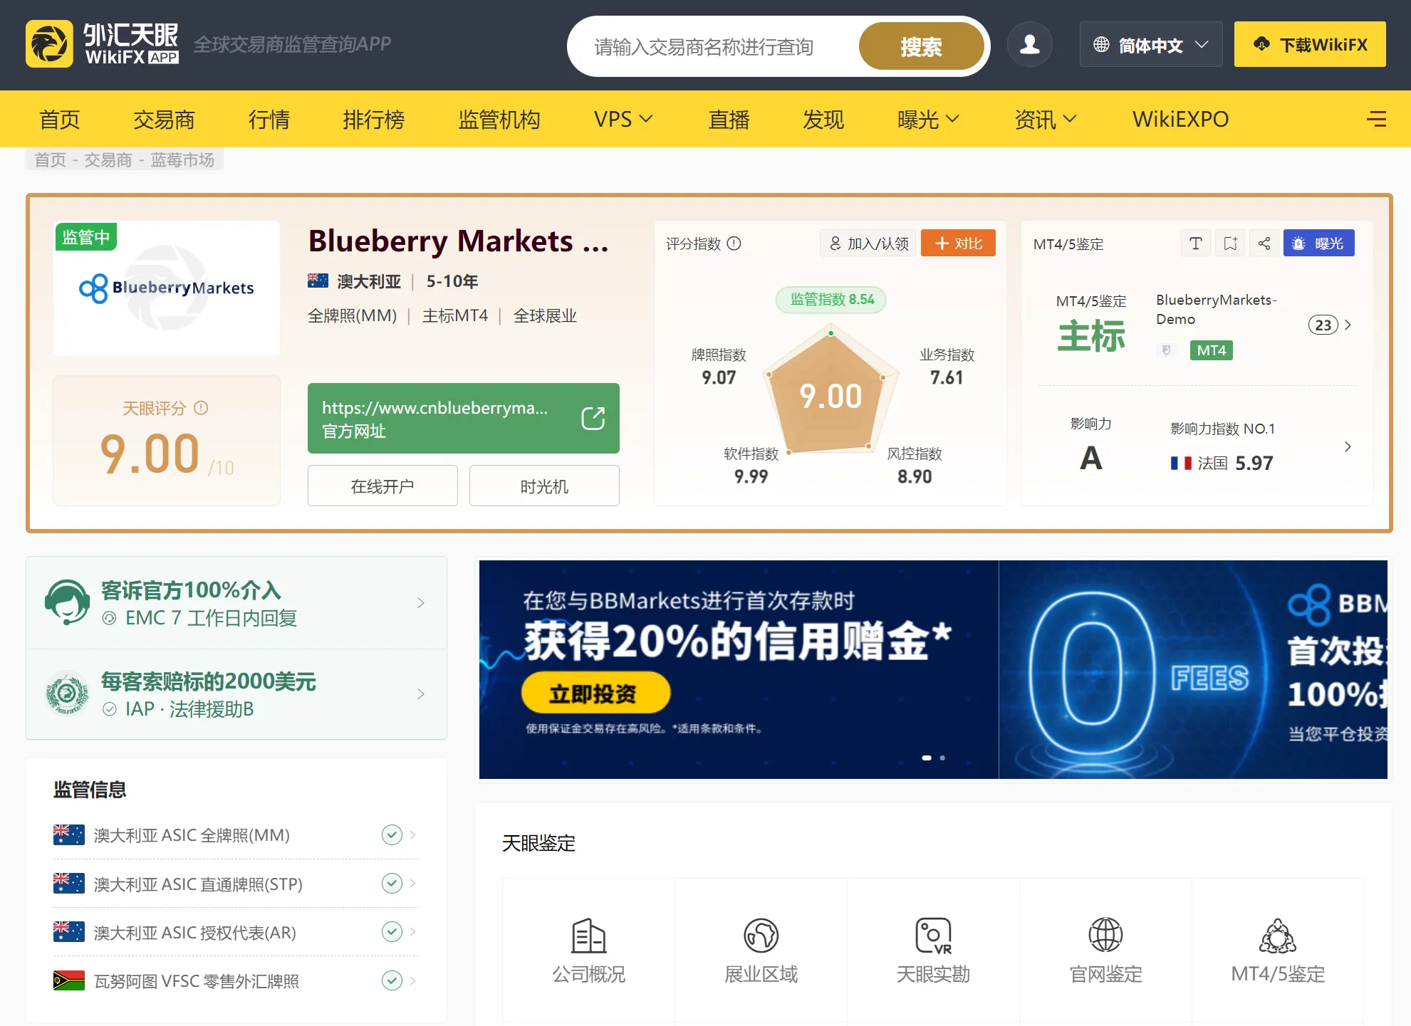
Task: Click the verified check for ASIC 直通牌照(STP)
Action: [x=392, y=883]
